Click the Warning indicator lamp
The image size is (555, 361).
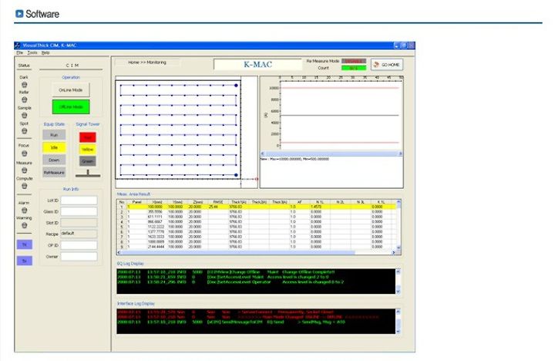25,225
